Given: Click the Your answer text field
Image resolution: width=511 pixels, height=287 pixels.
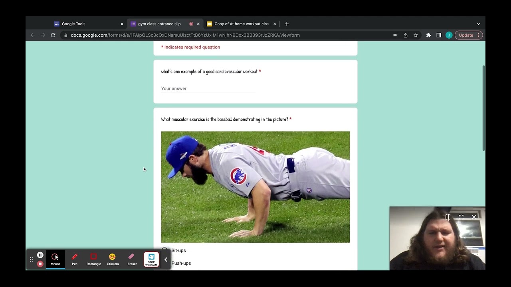Looking at the screenshot, I should coord(208,88).
